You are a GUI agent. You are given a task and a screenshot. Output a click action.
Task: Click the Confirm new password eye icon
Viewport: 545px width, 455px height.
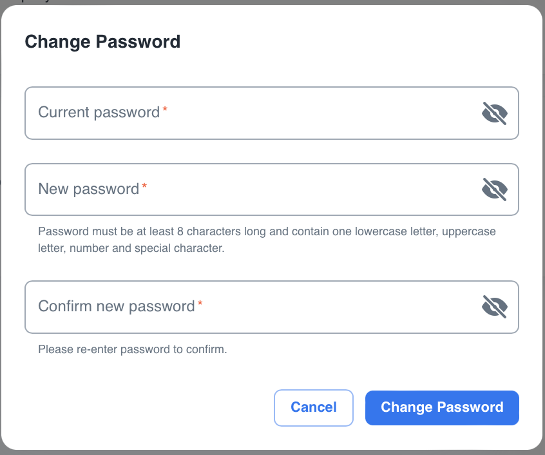pyautogui.click(x=495, y=307)
